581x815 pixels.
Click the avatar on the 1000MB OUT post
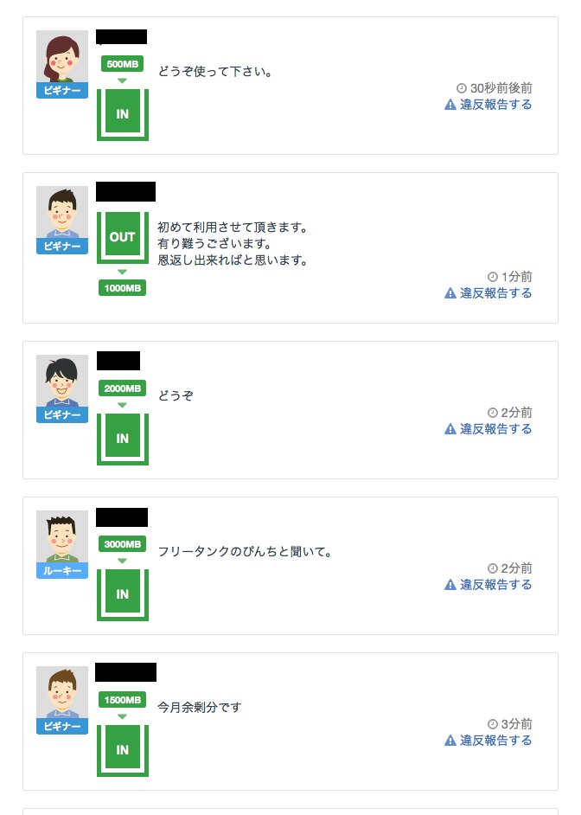[62, 213]
